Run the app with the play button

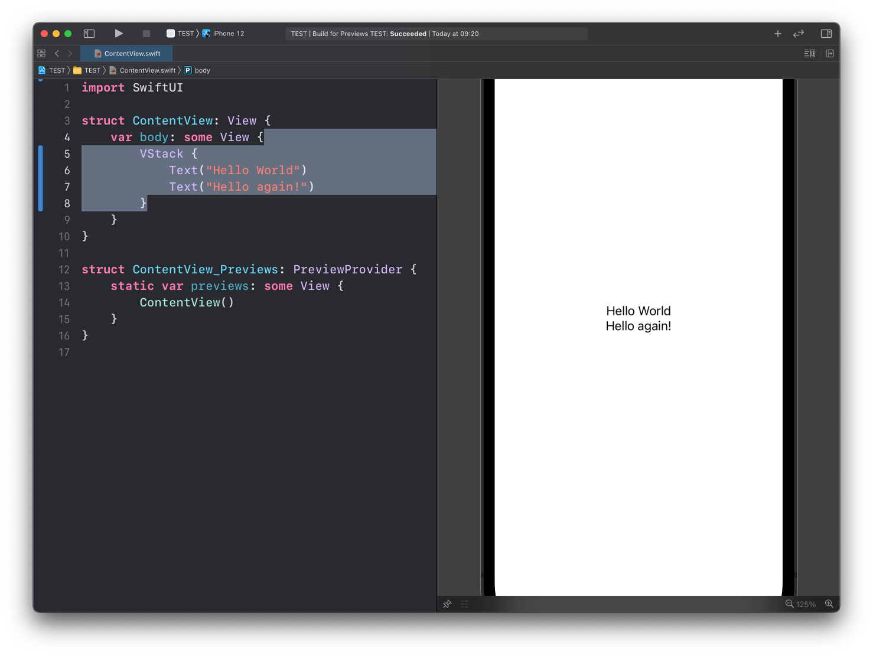(119, 34)
